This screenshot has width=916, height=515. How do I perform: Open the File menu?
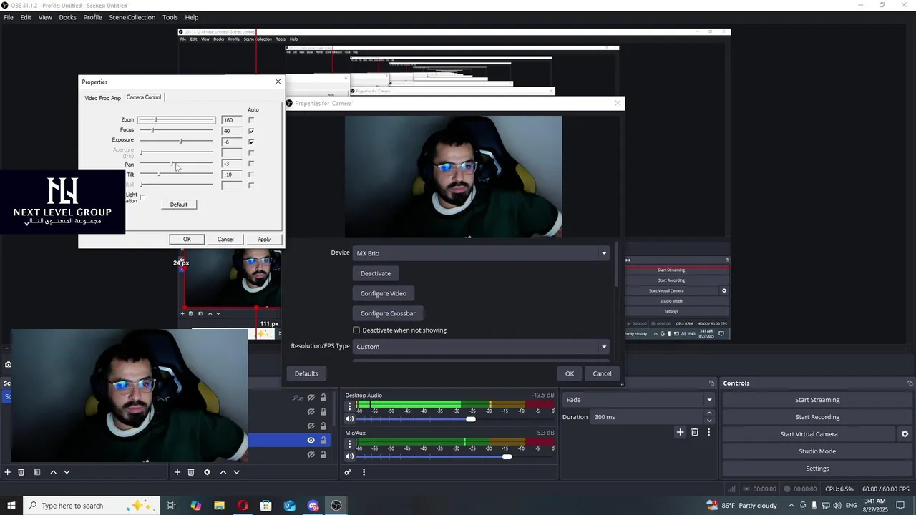(x=9, y=17)
